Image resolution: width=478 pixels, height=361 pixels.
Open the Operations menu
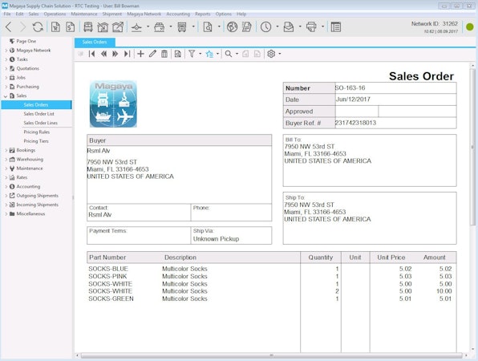55,14
